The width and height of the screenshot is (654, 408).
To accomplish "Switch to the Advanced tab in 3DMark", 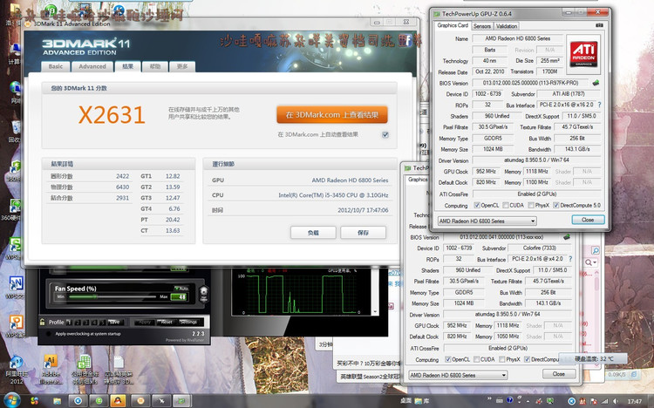I will (x=92, y=66).
